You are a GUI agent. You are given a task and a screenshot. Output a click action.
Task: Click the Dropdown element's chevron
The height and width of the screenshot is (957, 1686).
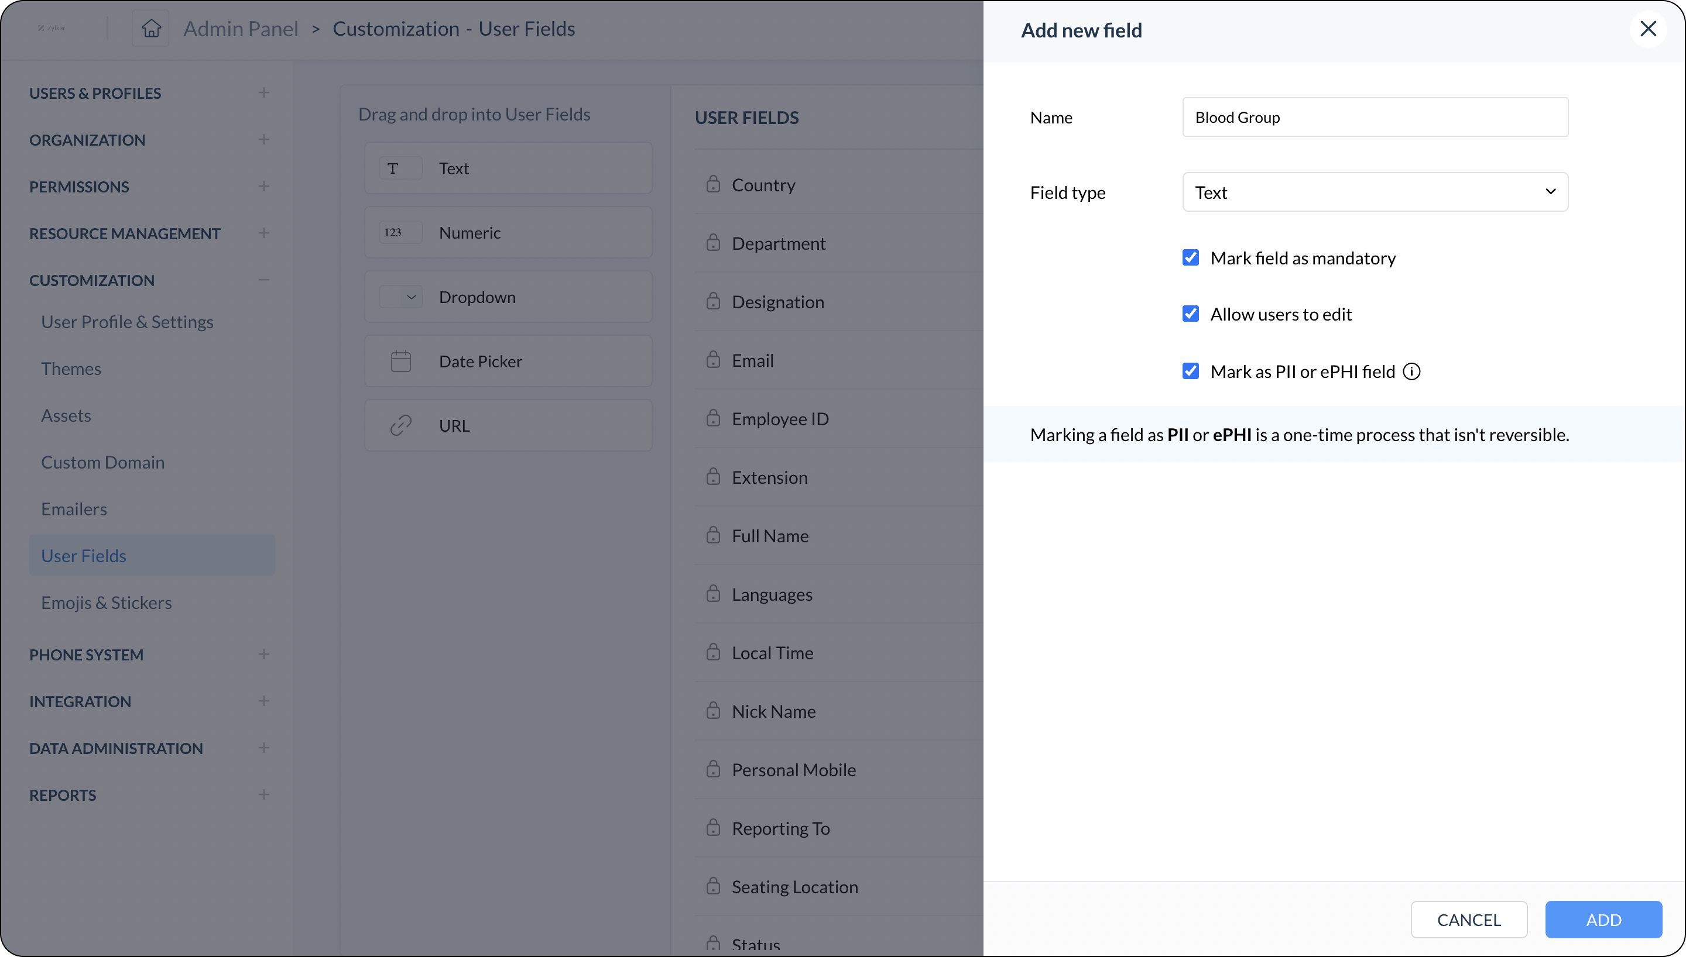[411, 297]
